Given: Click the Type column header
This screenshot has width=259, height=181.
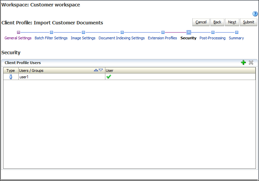Looking at the screenshot, I should coord(11,71).
